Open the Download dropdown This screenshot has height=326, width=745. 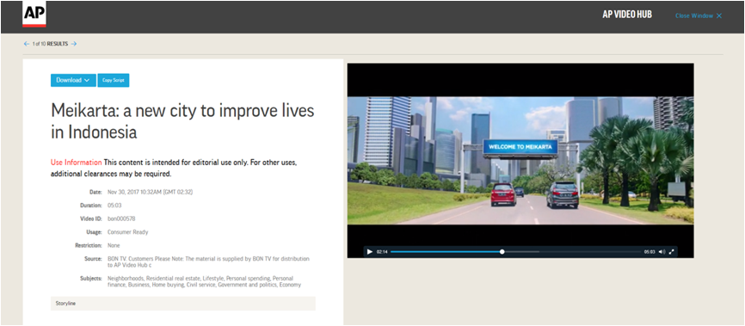tap(73, 80)
